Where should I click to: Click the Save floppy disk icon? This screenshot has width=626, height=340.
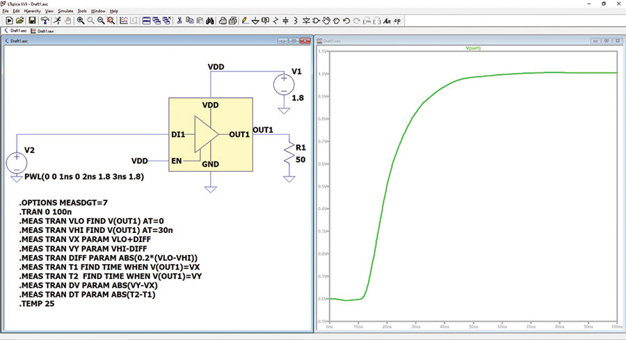[x=32, y=21]
